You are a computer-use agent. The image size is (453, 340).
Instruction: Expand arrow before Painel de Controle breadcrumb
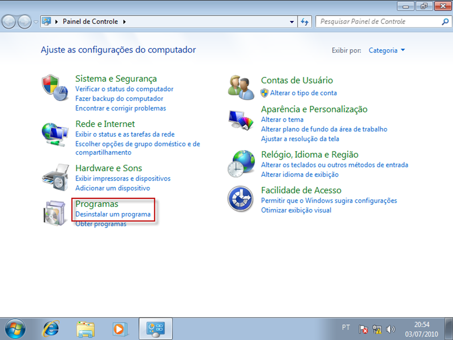point(57,22)
